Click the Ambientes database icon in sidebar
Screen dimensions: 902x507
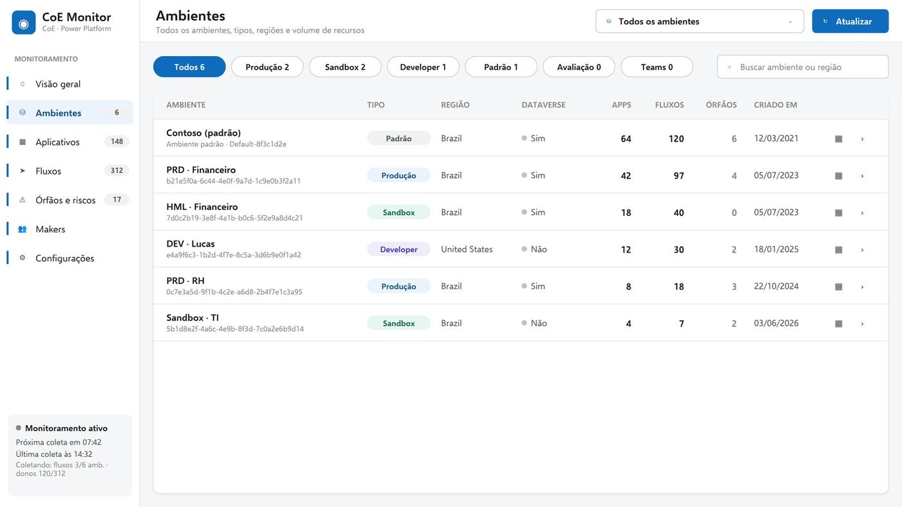click(x=23, y=113)
